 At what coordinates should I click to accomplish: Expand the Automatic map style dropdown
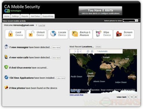coord(102,51)
